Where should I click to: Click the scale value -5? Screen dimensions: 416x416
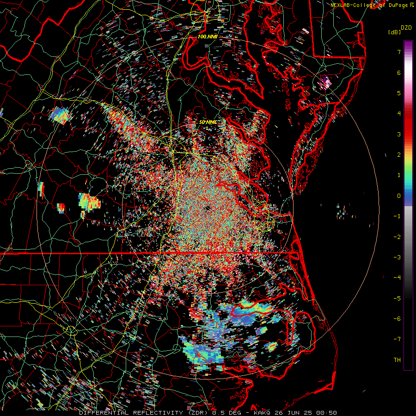(x=397, y=299)
